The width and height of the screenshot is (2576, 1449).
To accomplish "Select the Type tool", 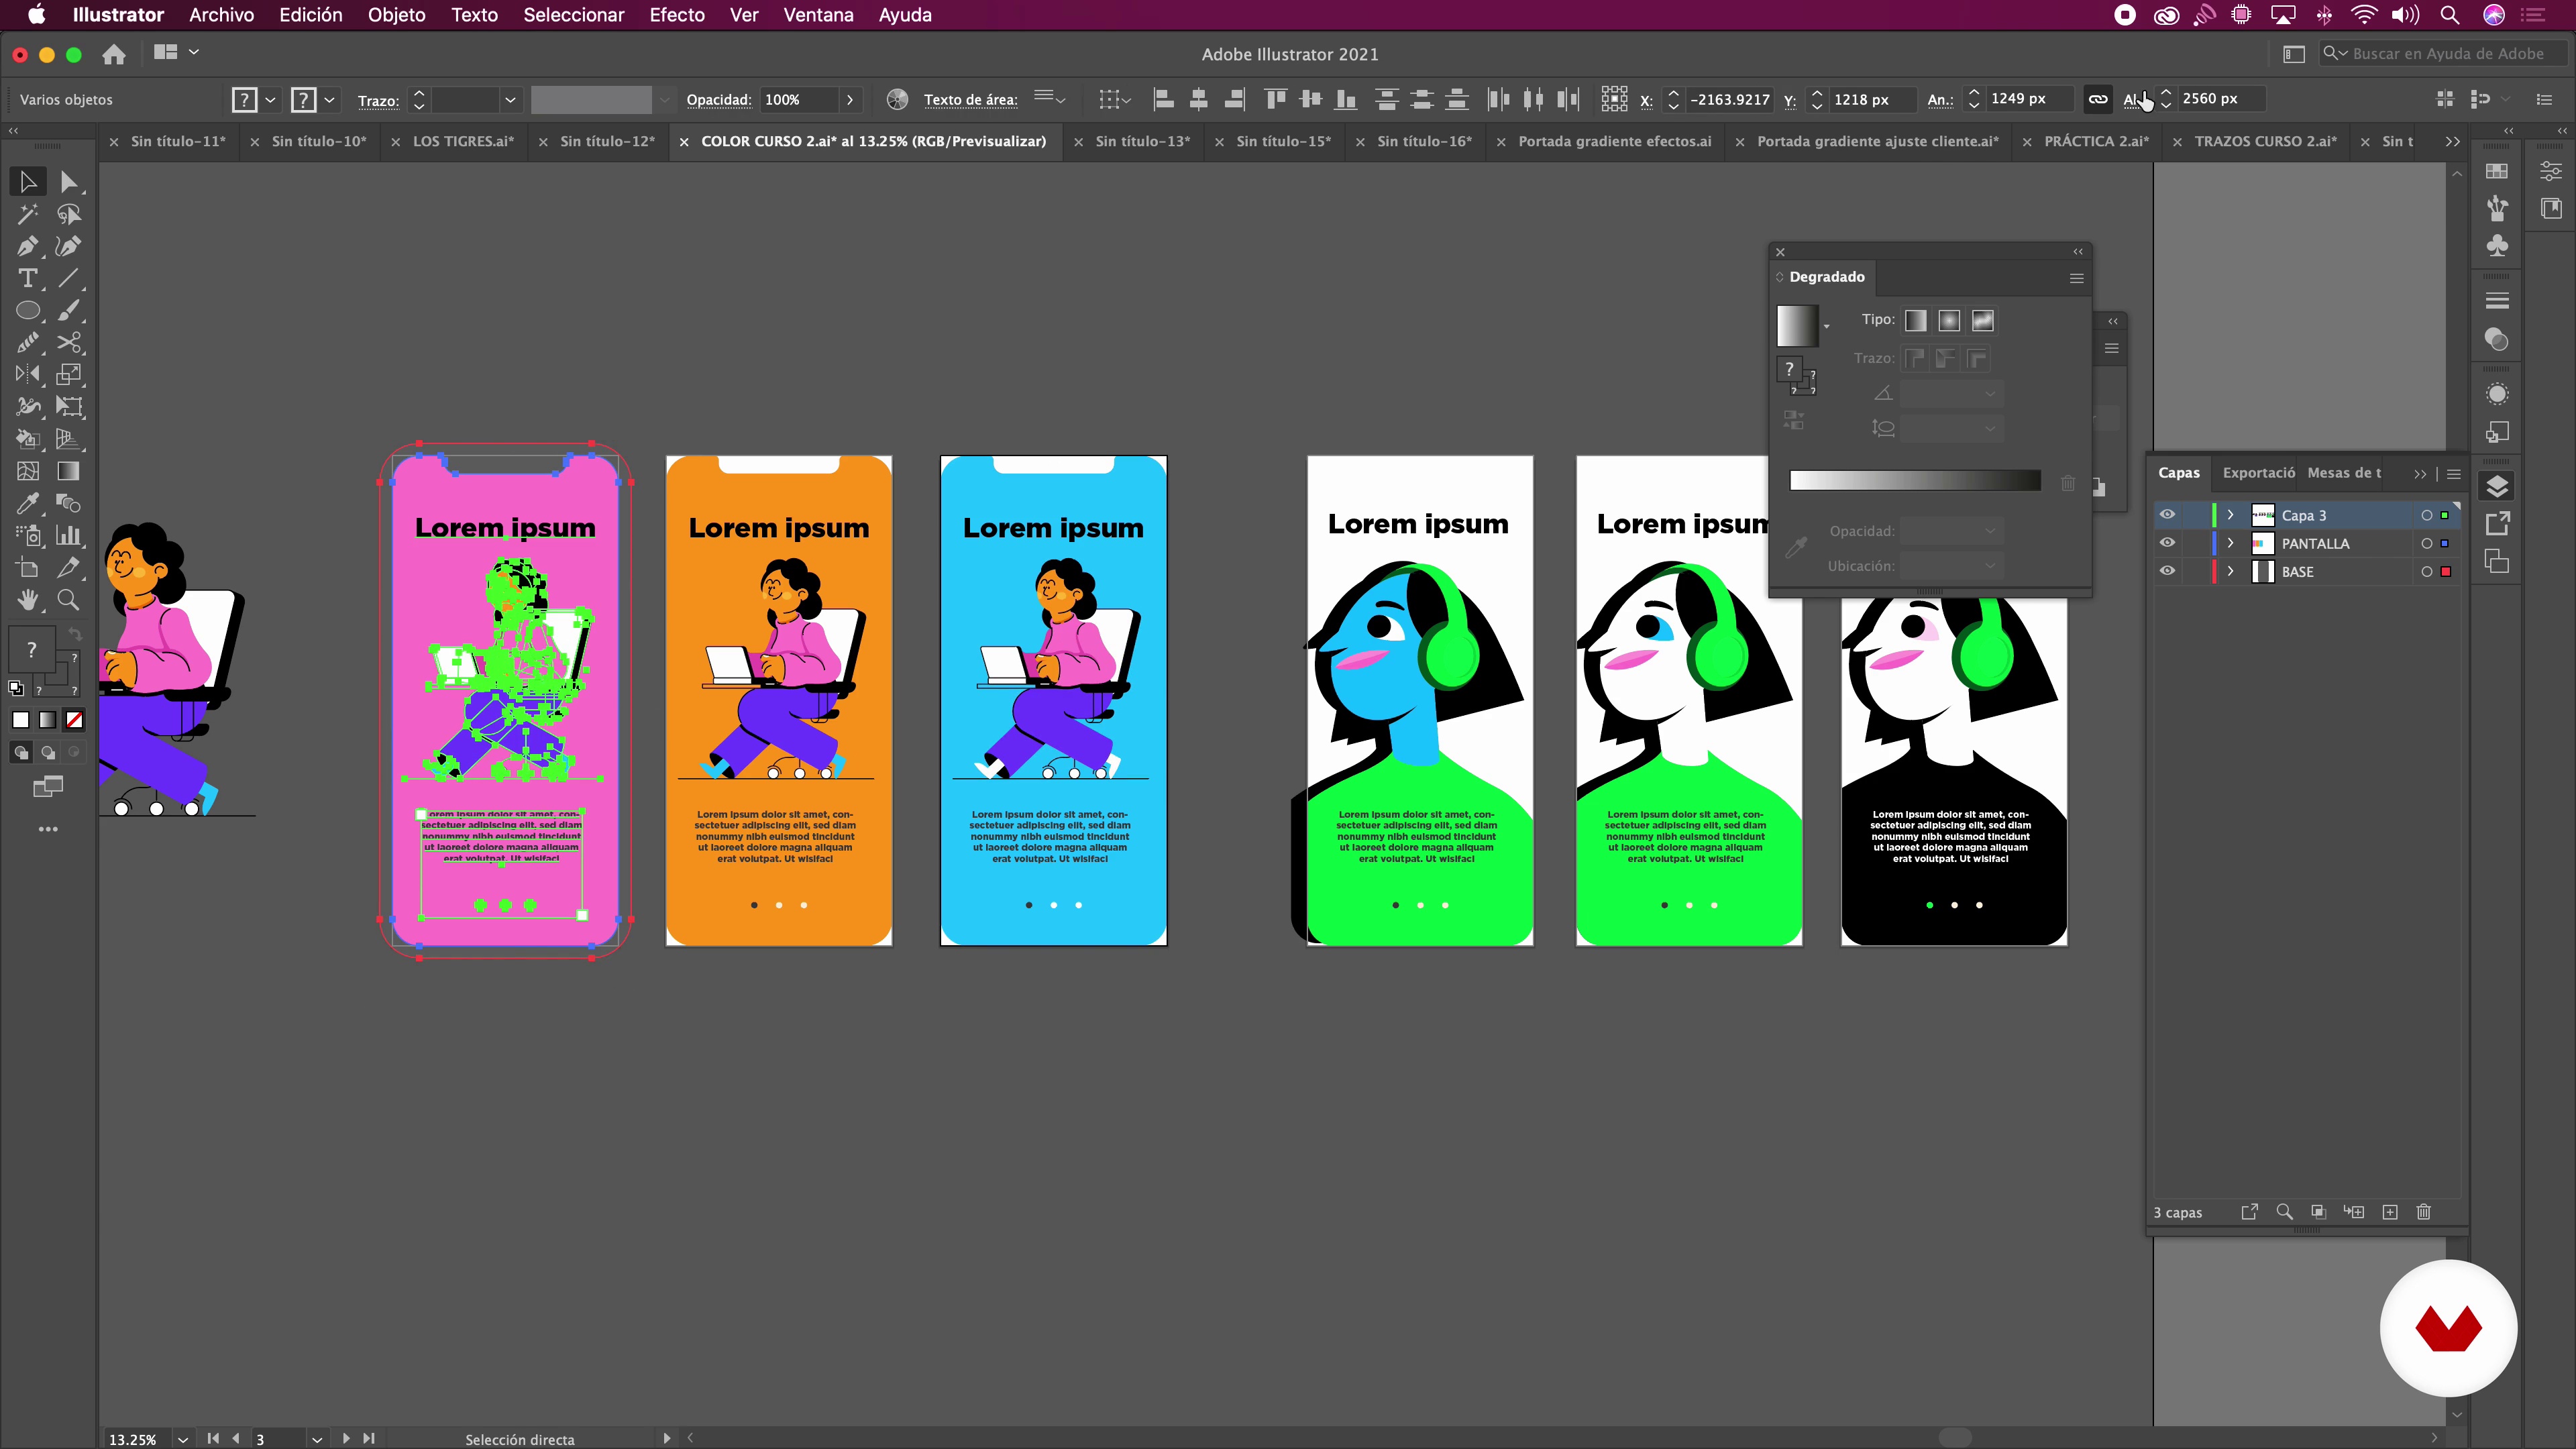I will pyautogui.click(x=27, y=278).
